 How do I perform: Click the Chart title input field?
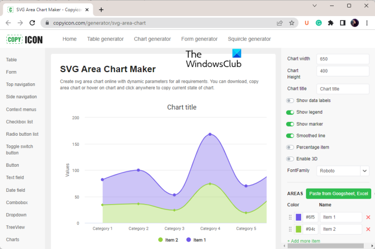343,89
